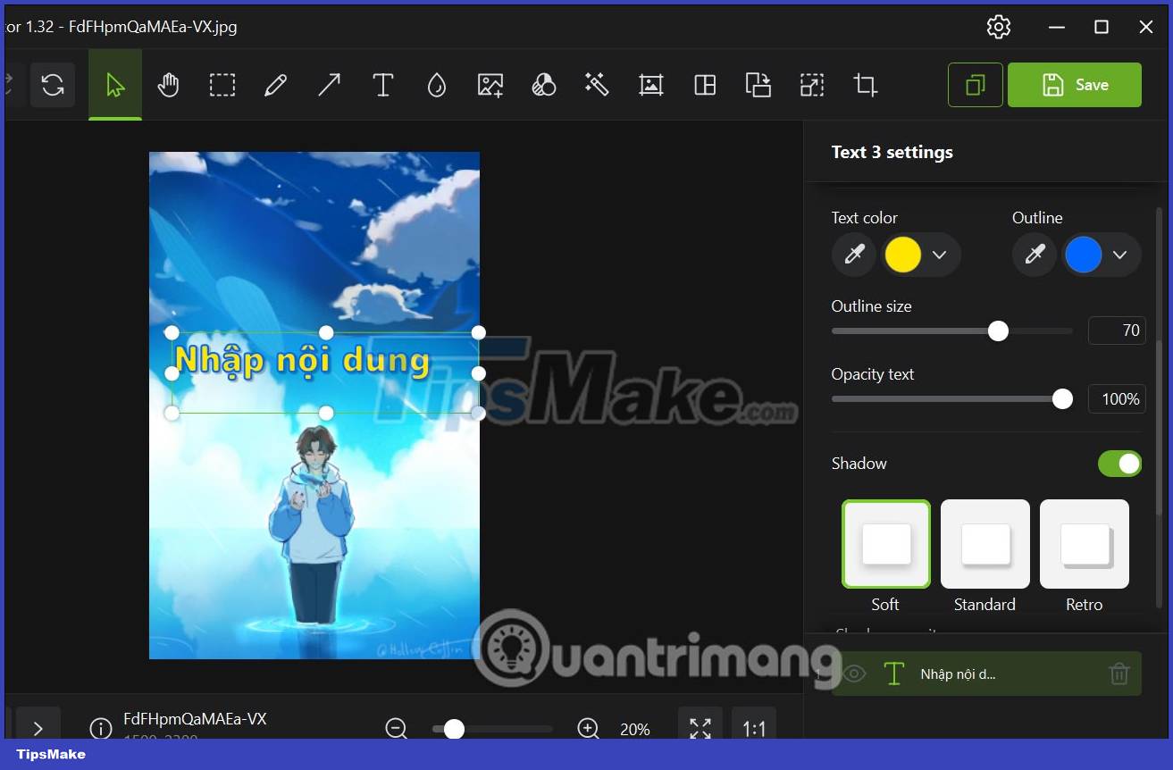Screen dimensions: 1173x770
Task: Select the Crop tool
Action: tap(865, 85)
